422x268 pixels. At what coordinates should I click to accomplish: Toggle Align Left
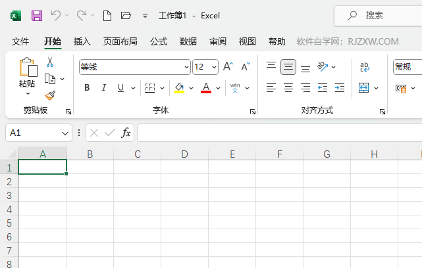tap(271, 88)
